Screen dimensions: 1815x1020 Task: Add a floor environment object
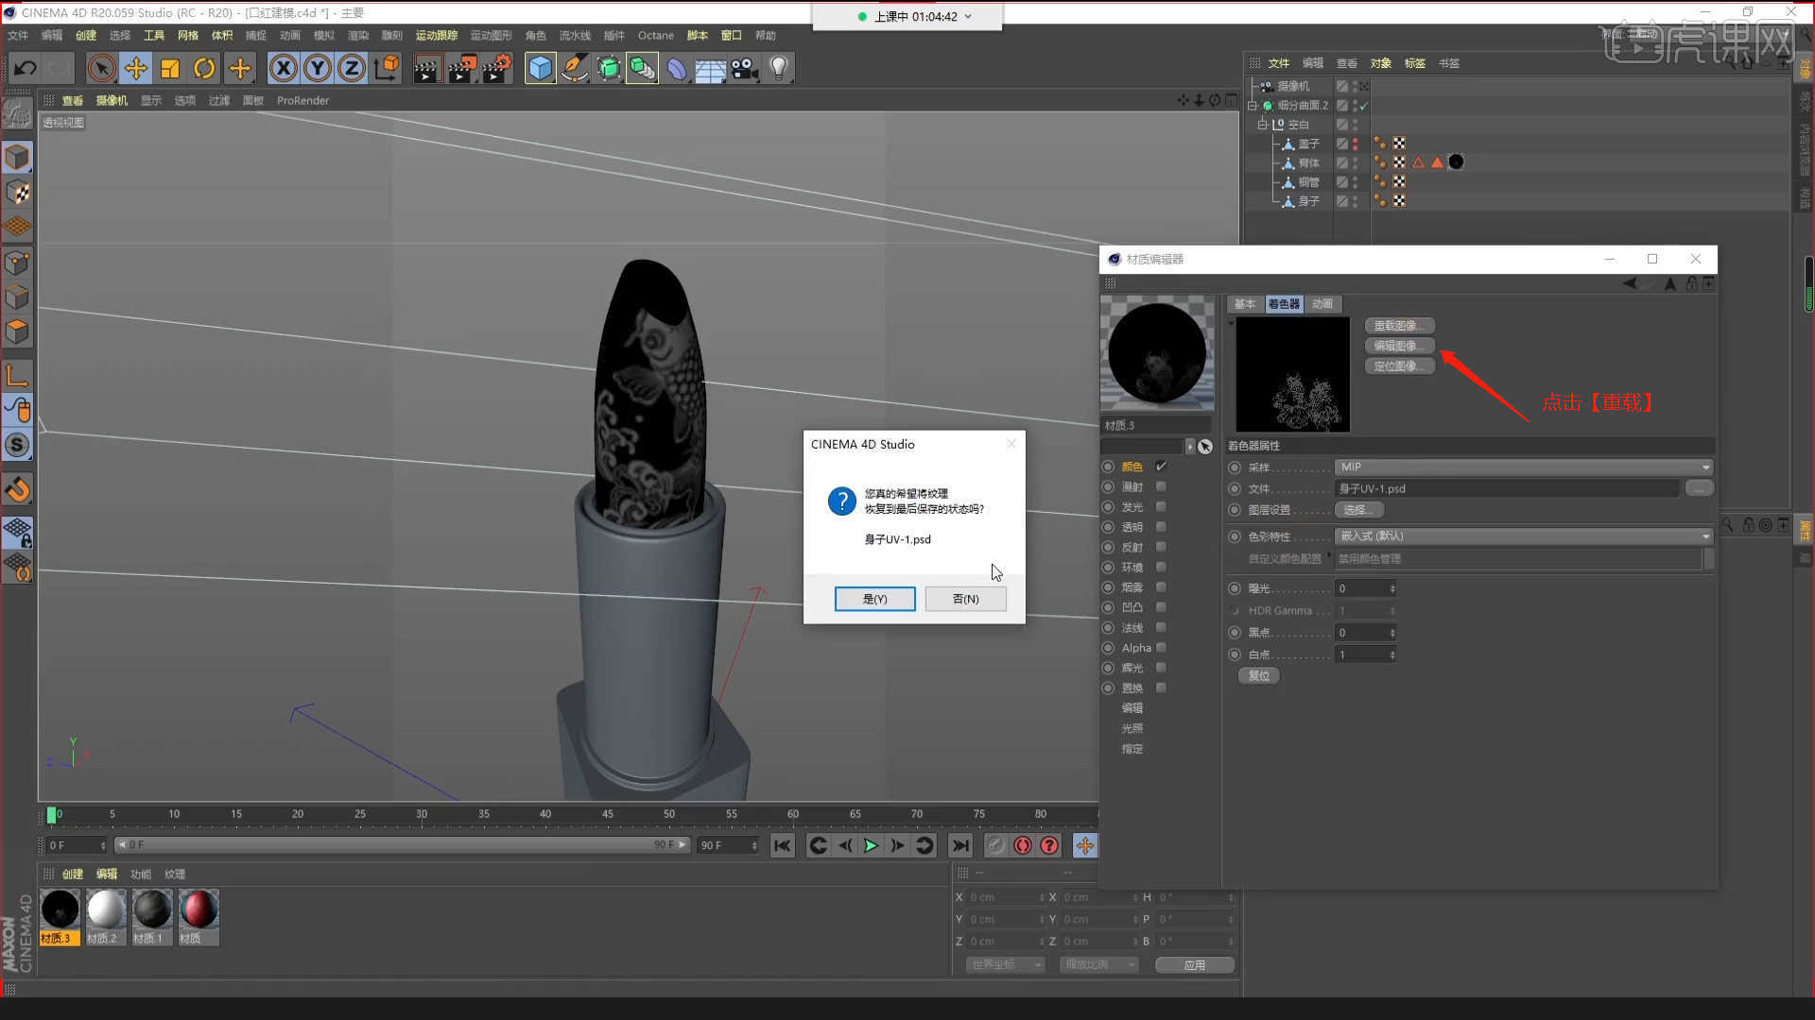pos(710,69)
